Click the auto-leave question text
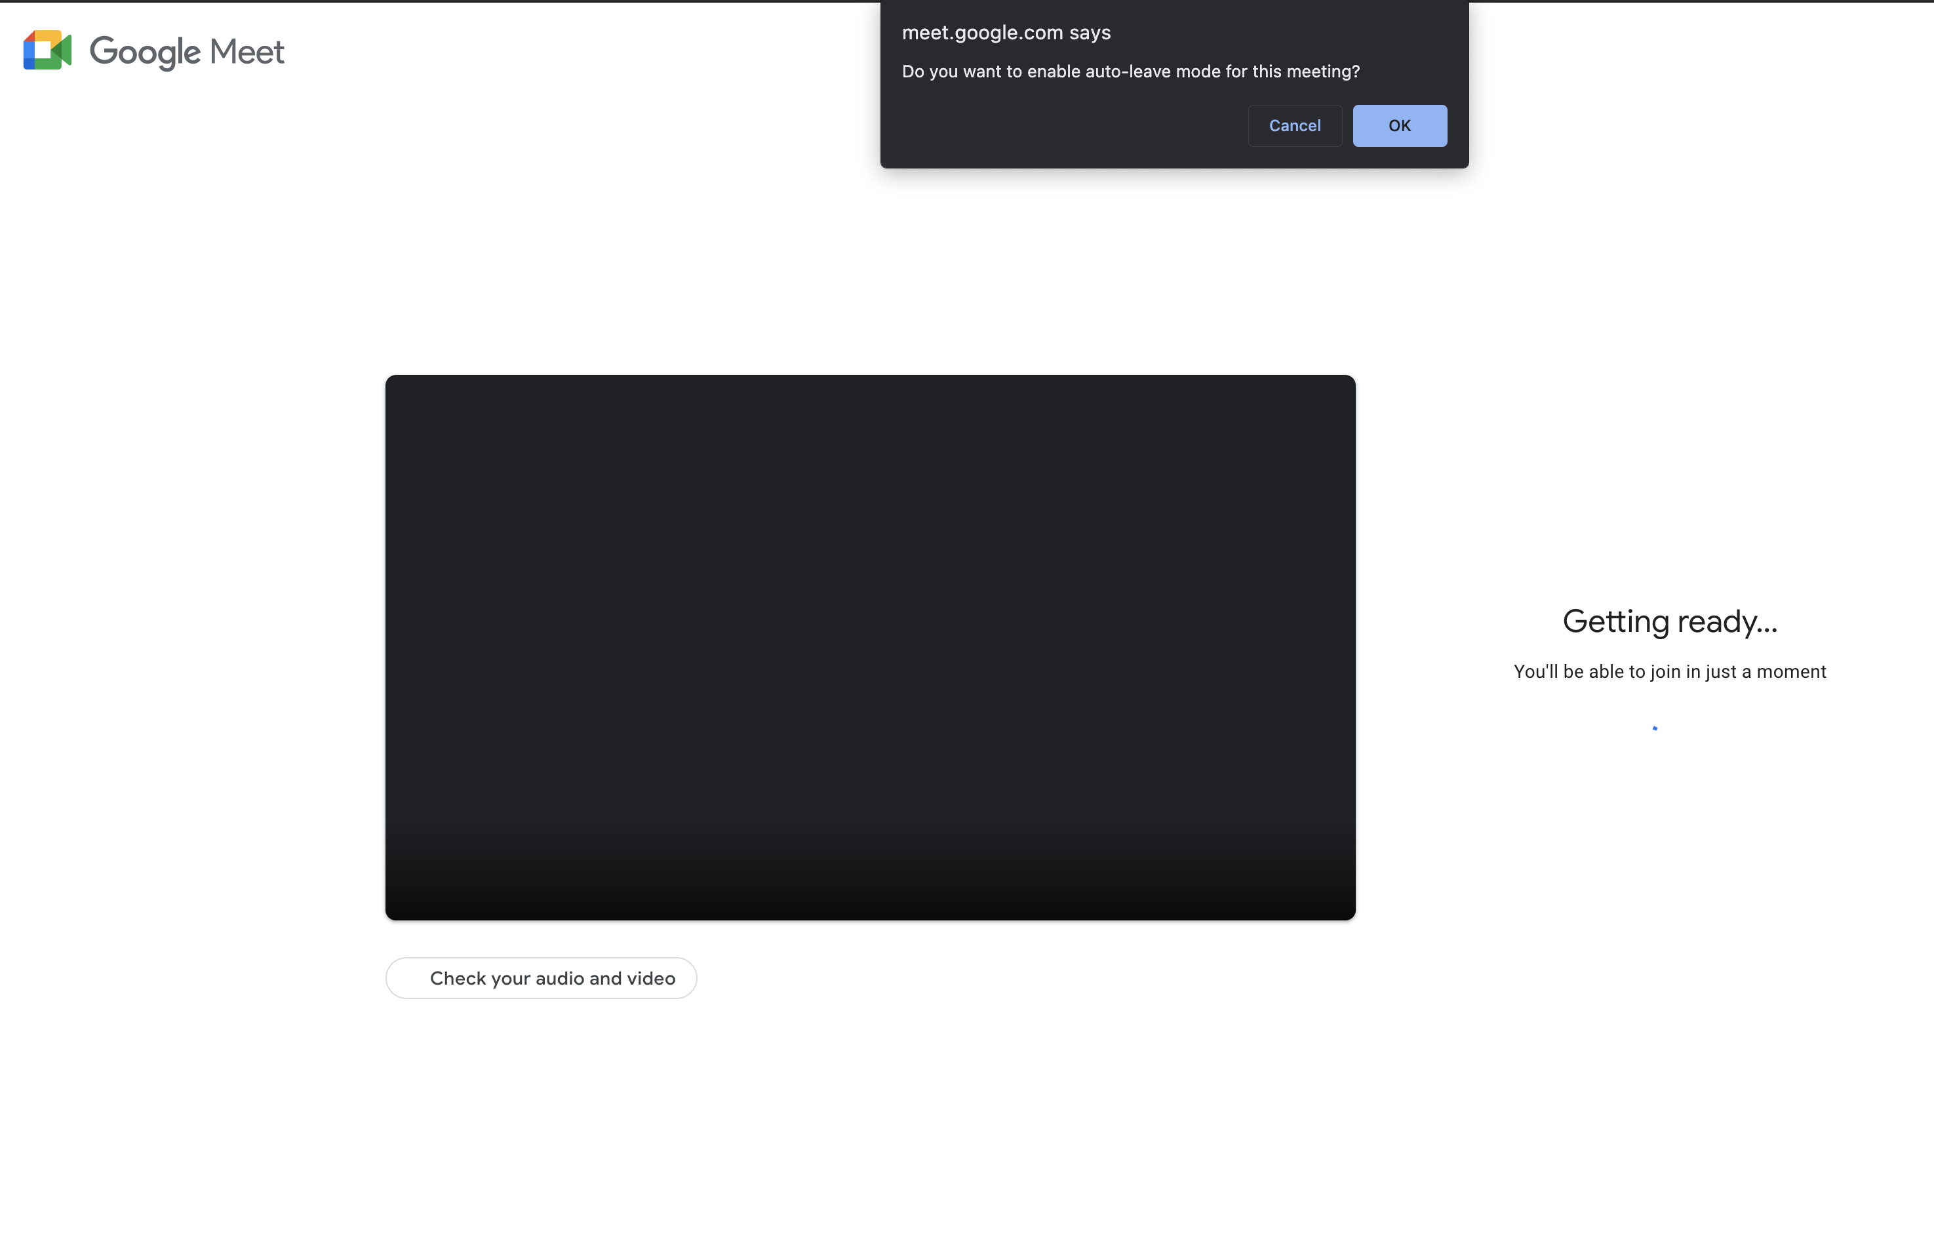The width and height of the screenshot is (1934, 1239). pyautogui.click(x=1130, y=71)
